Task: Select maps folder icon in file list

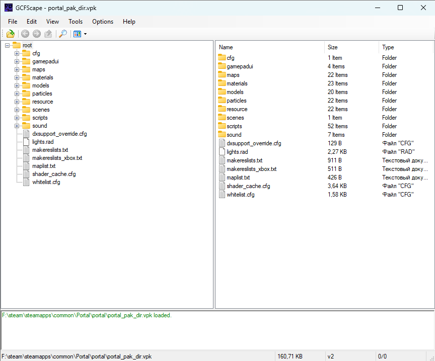Action: 222,75
